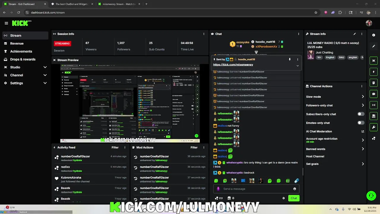Insert the blue GMG emote from the quick emote row
Screen dimensions: 380x214
243,181
